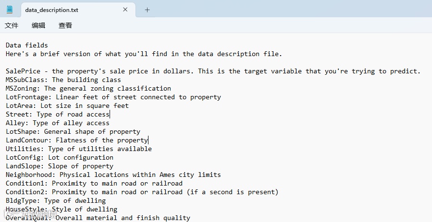Open the 文件 (File) menu

pos(12,25)
